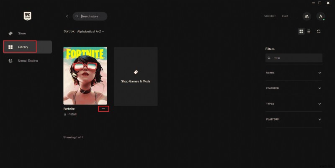Open the Library section

coord(27,47)
